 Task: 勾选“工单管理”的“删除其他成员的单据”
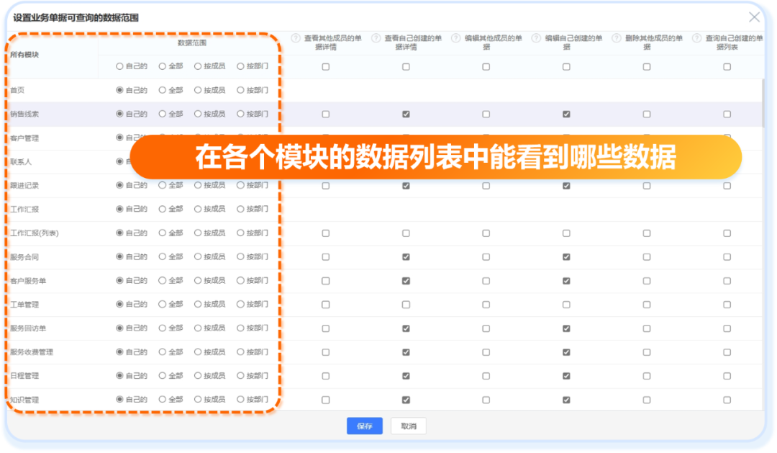(646, 304)
